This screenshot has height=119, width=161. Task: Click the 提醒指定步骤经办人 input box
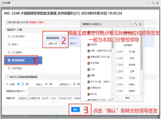click(54, 91)
